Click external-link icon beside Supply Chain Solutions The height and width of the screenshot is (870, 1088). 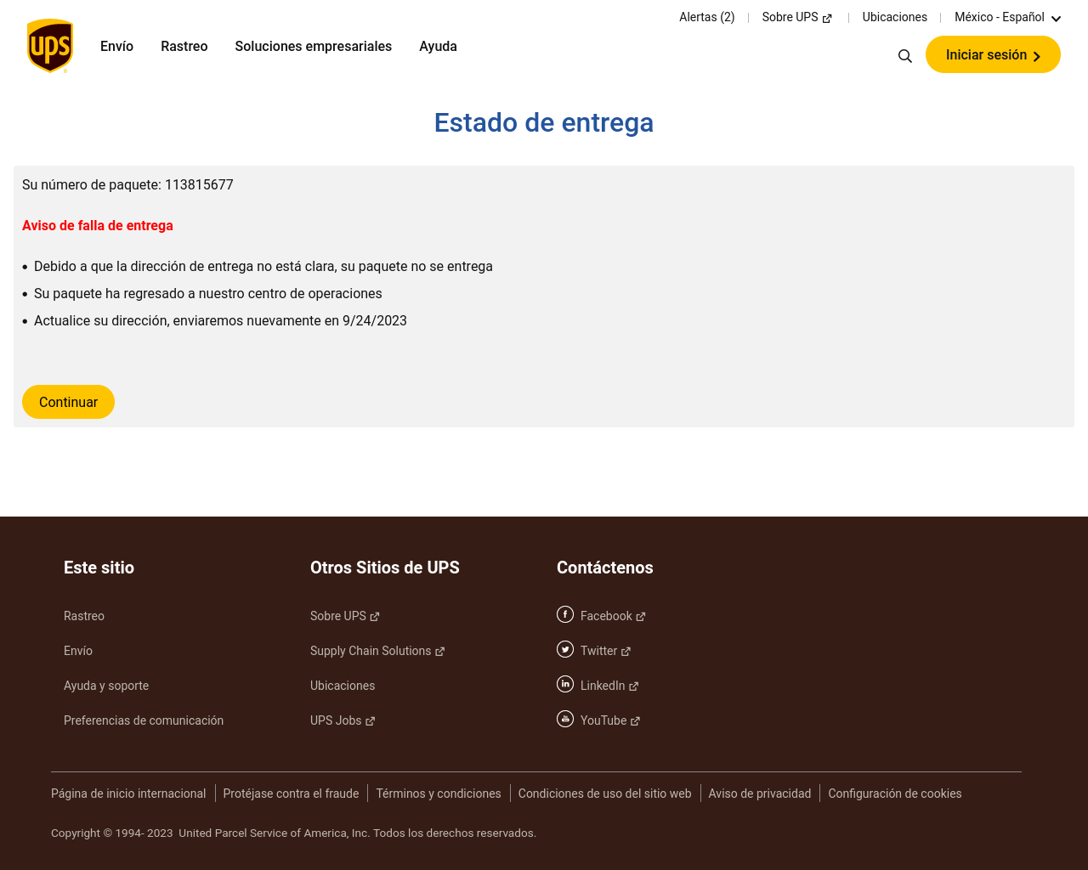(439, 652)
